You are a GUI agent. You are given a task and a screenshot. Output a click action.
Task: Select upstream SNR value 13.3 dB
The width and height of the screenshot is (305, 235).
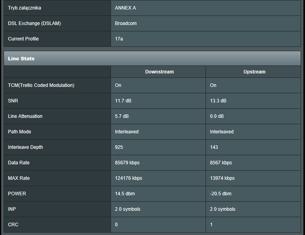click(218, 101)
